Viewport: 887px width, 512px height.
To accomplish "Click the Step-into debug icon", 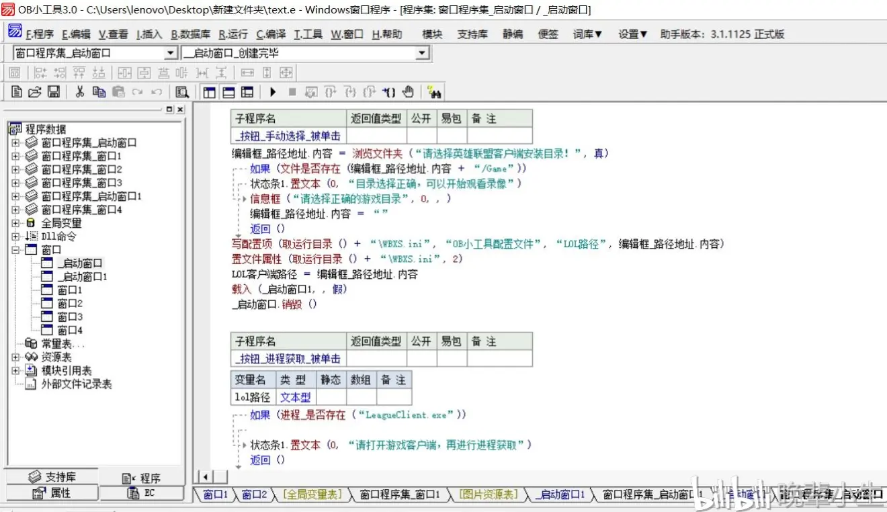I will click(349, 92).
